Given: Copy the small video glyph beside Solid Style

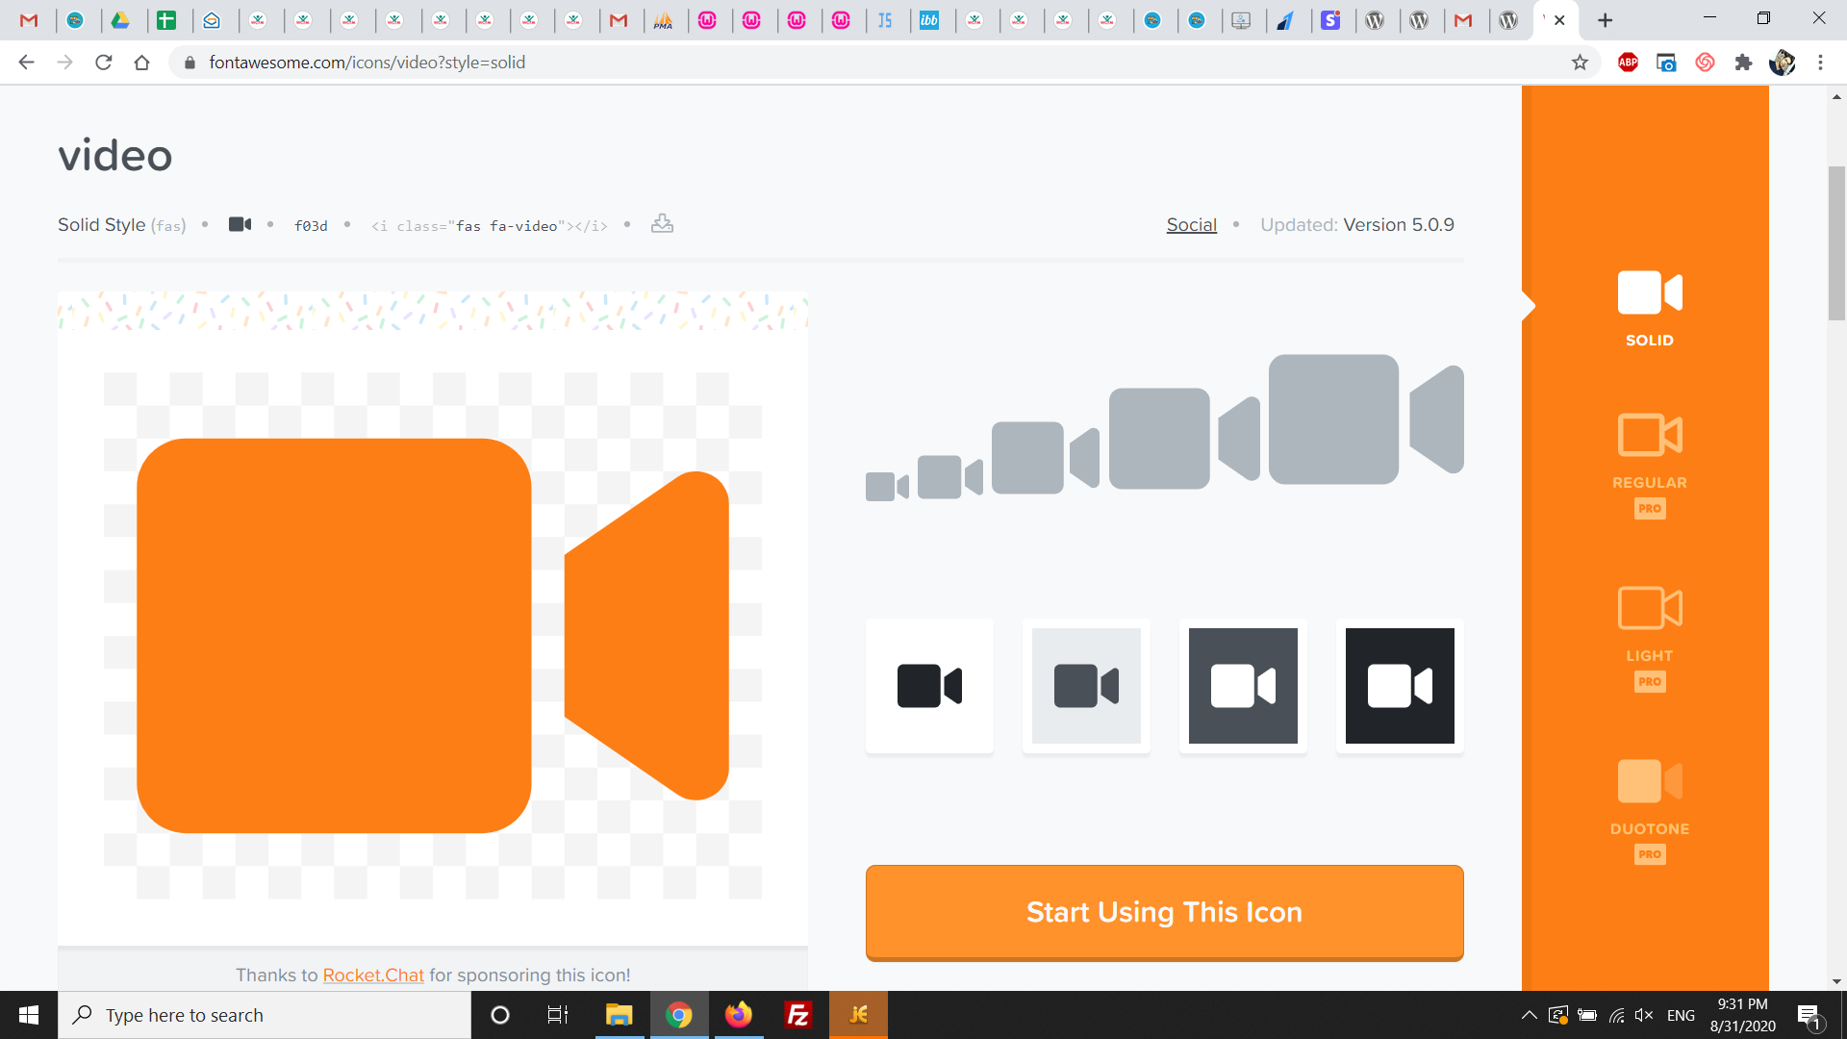Looking at the screenshot, I should pyautogui.click(x=240, y=224).
